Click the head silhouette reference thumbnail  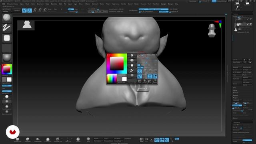point(26,25)
